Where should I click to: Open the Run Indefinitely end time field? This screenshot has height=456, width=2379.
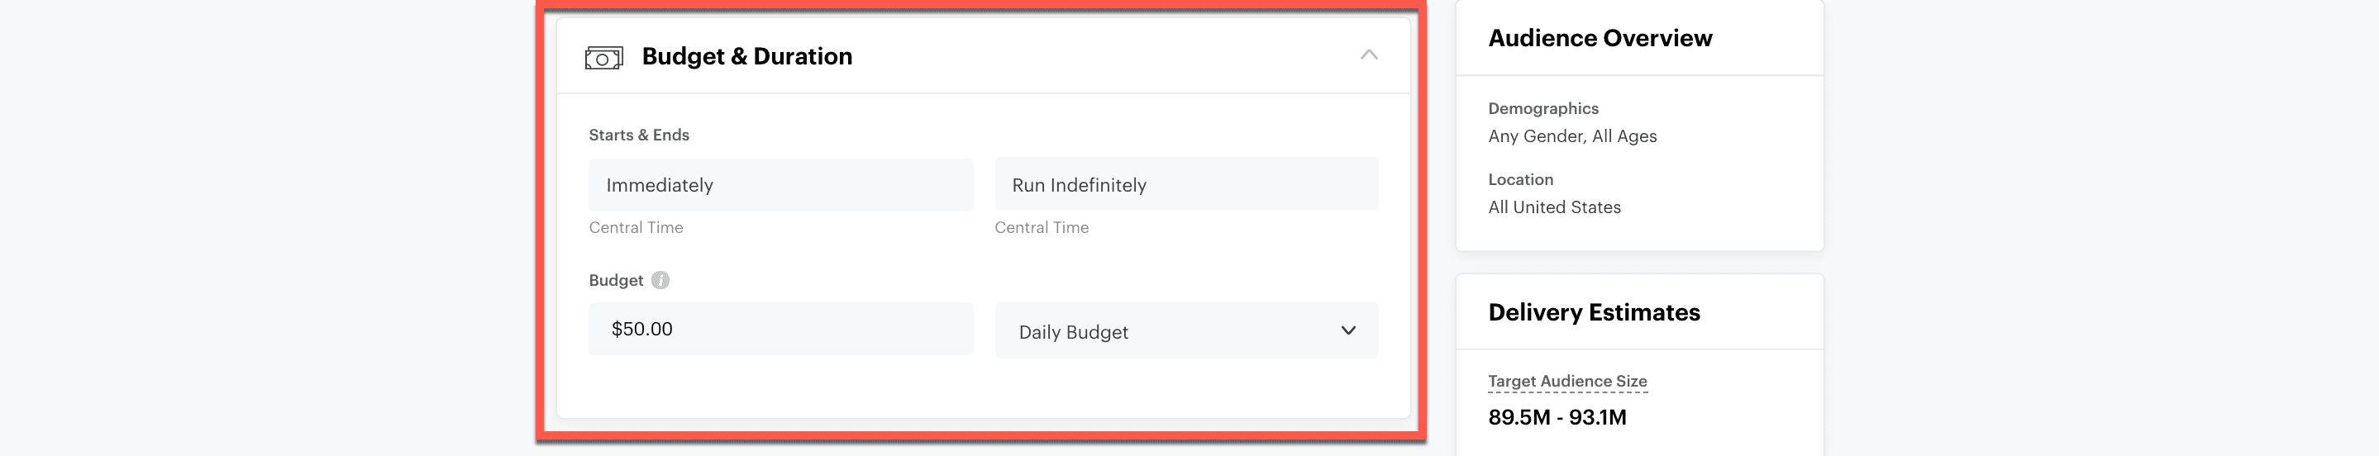point(1186,186)
